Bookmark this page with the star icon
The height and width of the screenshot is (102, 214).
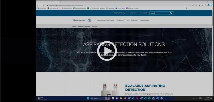196,5
